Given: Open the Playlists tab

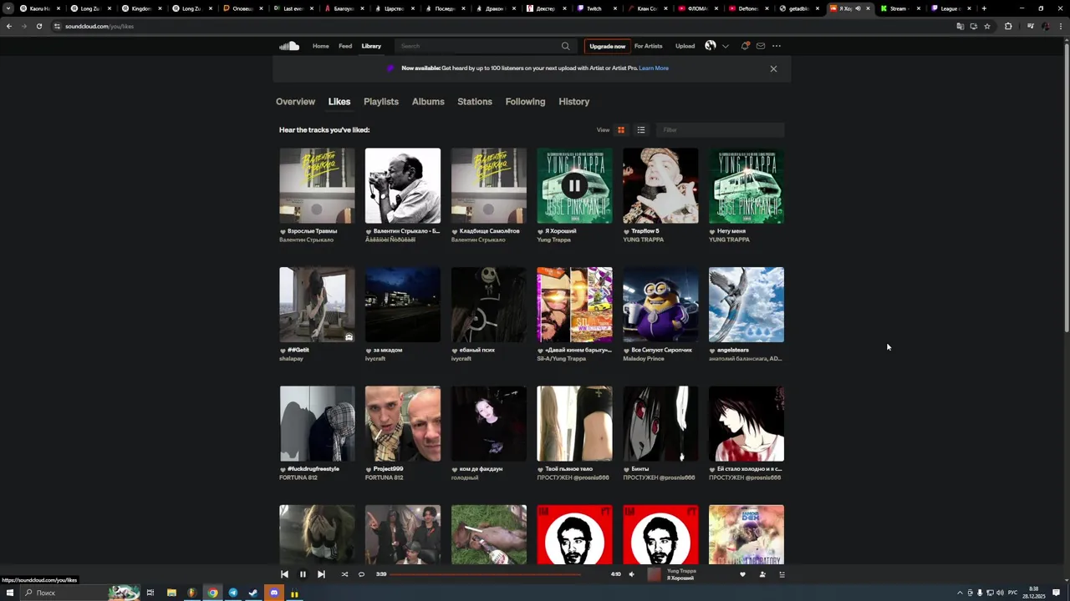Looking at the screenshot, I should point(381,102).
